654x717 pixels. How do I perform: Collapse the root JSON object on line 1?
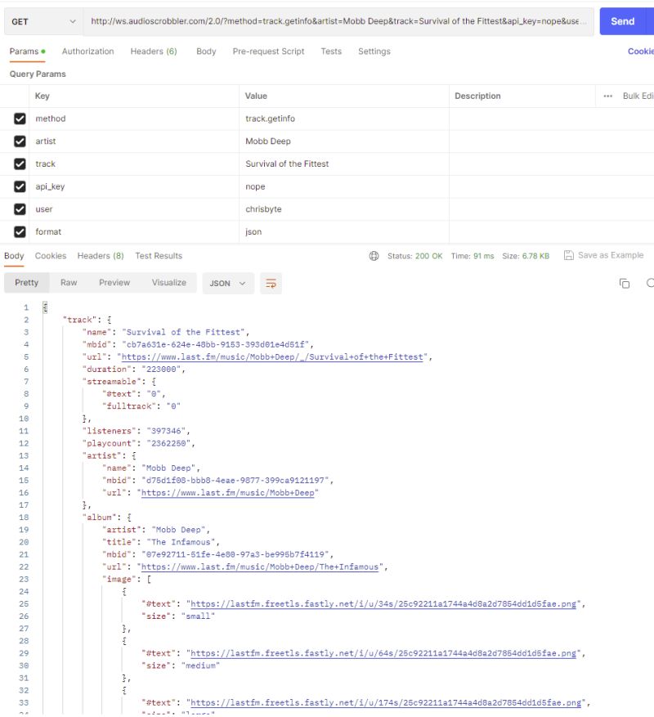(46, 307)
